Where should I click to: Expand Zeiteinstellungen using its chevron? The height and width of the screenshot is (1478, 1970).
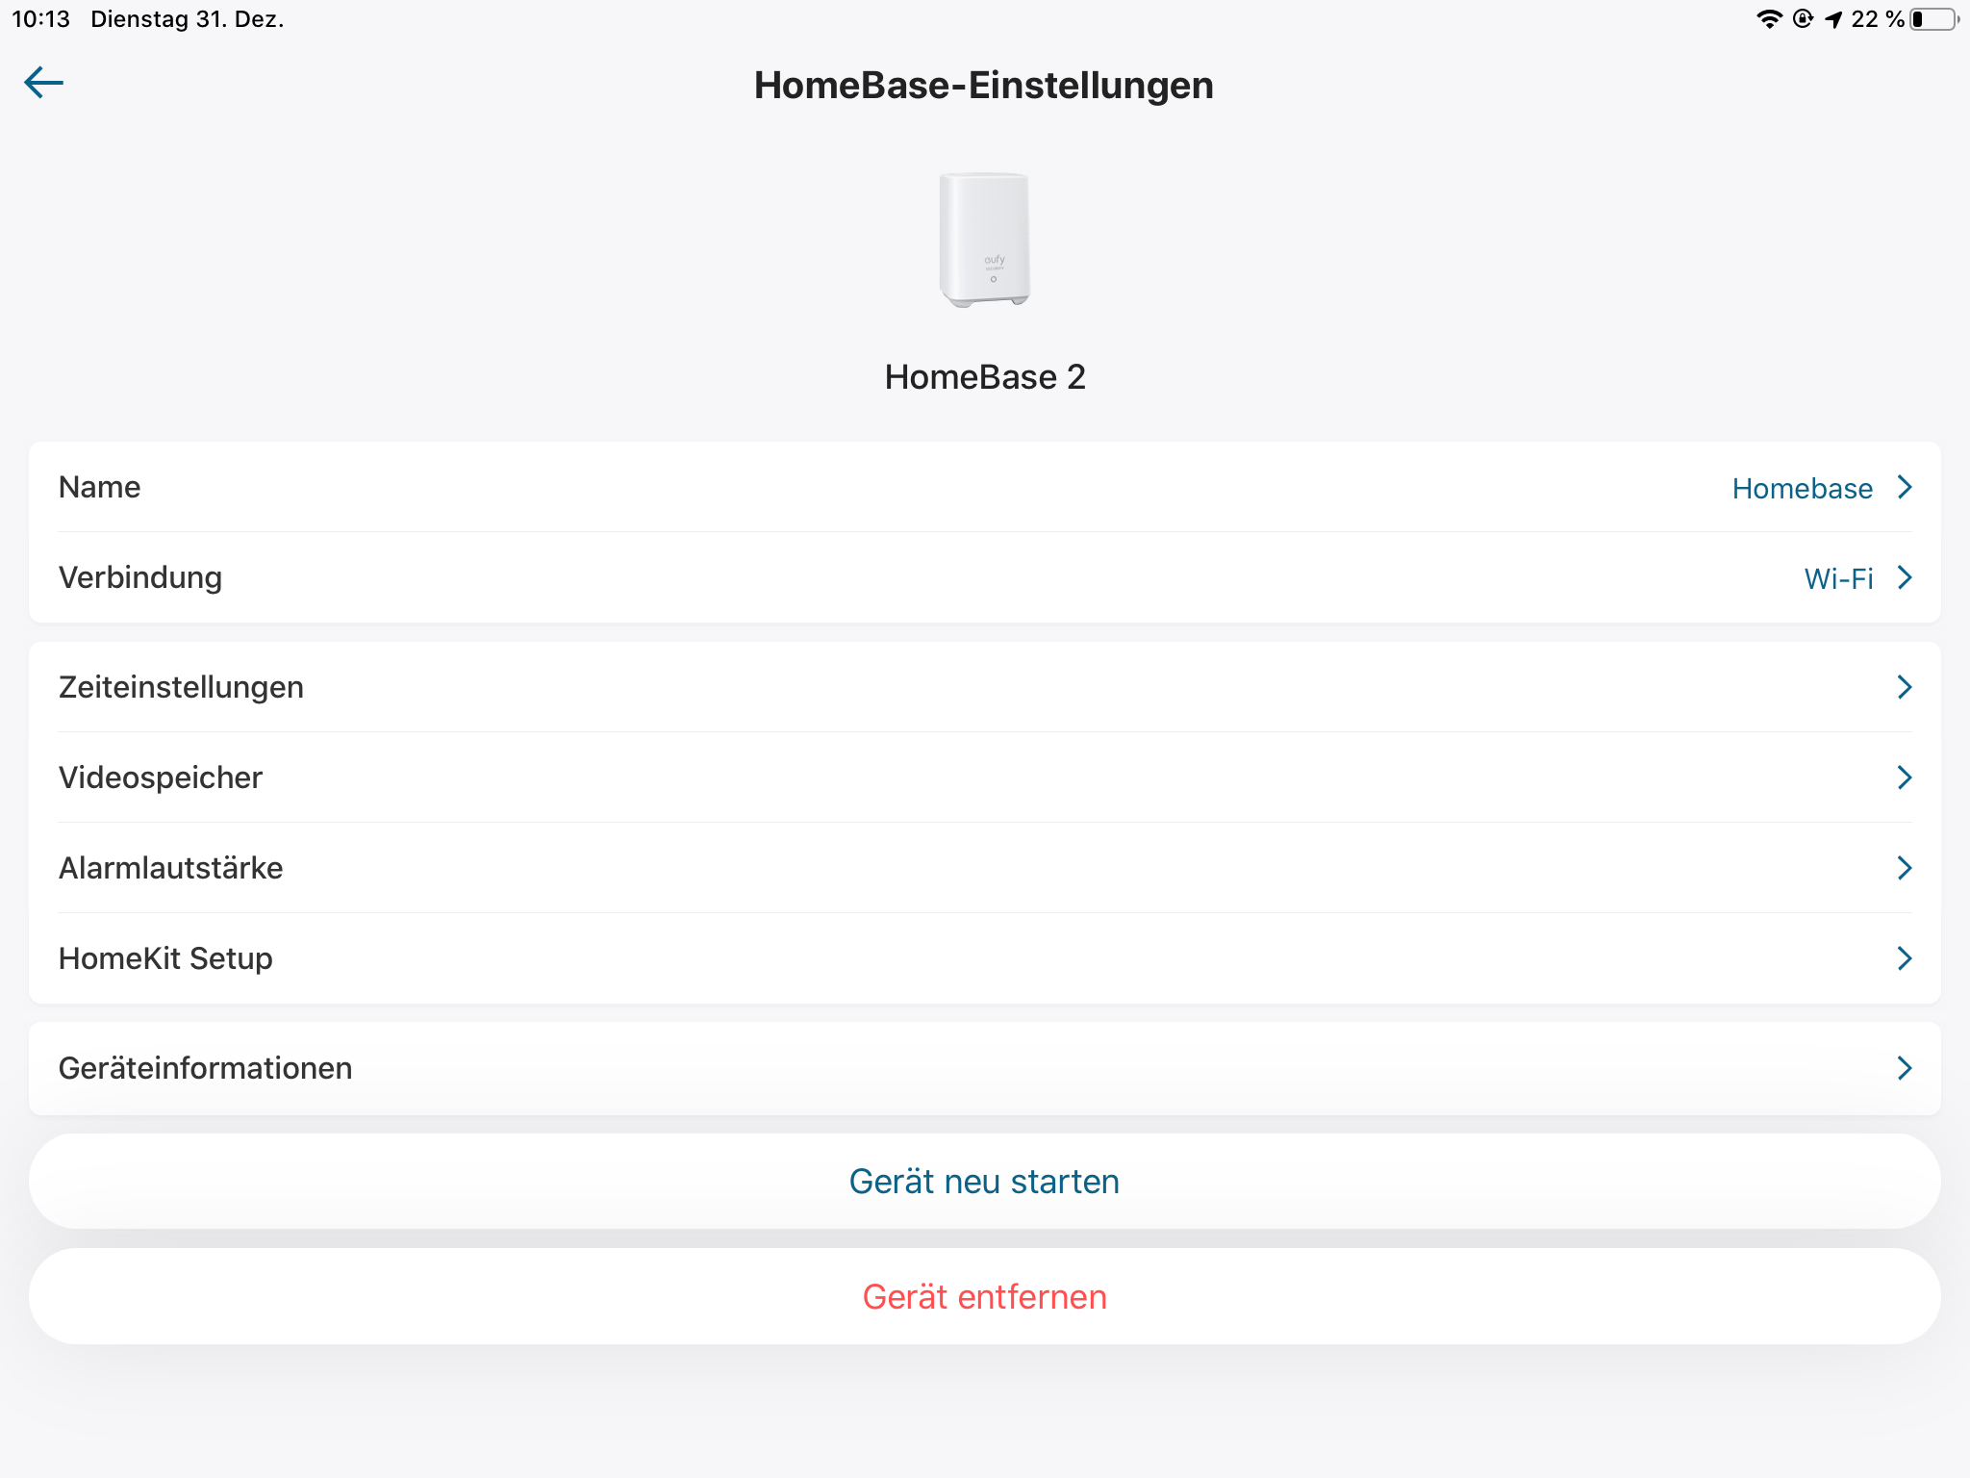[x=1905, y=687]
